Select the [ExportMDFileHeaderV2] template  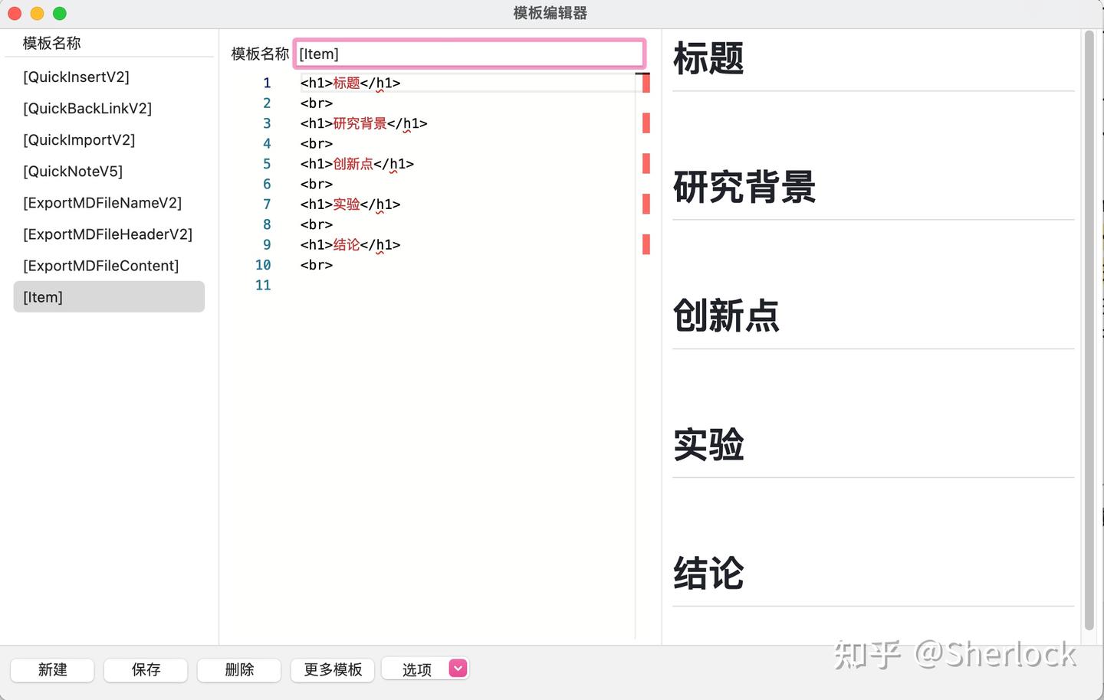[109, 234]
